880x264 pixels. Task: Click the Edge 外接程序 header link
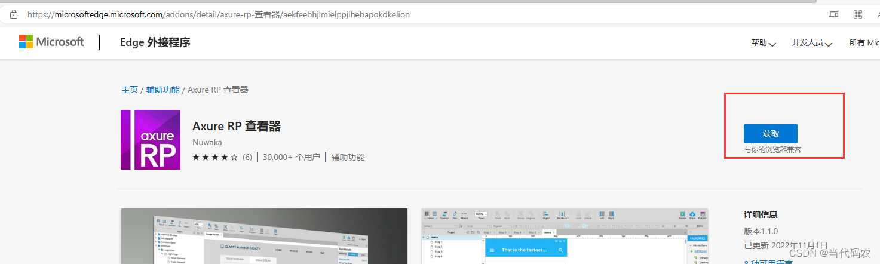155,42
